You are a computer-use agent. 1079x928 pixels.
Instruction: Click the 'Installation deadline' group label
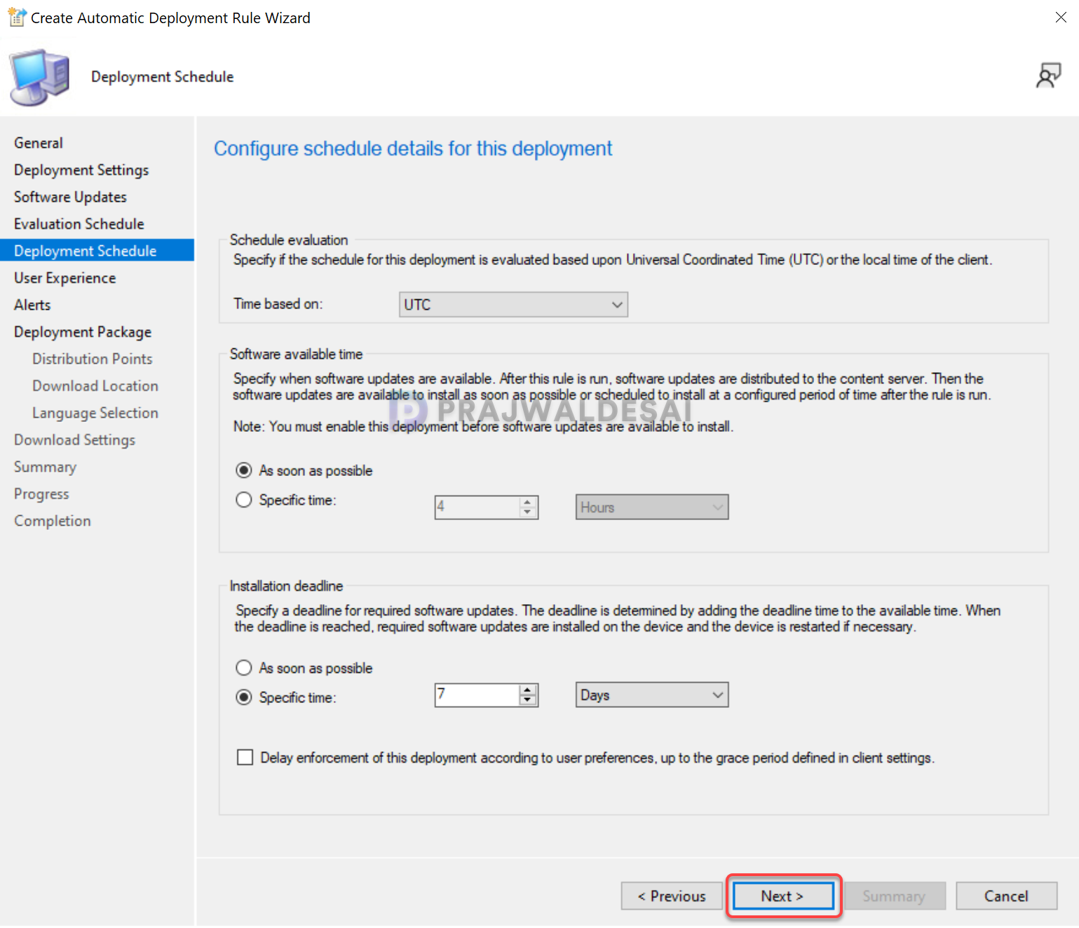[x=287, y=586]
